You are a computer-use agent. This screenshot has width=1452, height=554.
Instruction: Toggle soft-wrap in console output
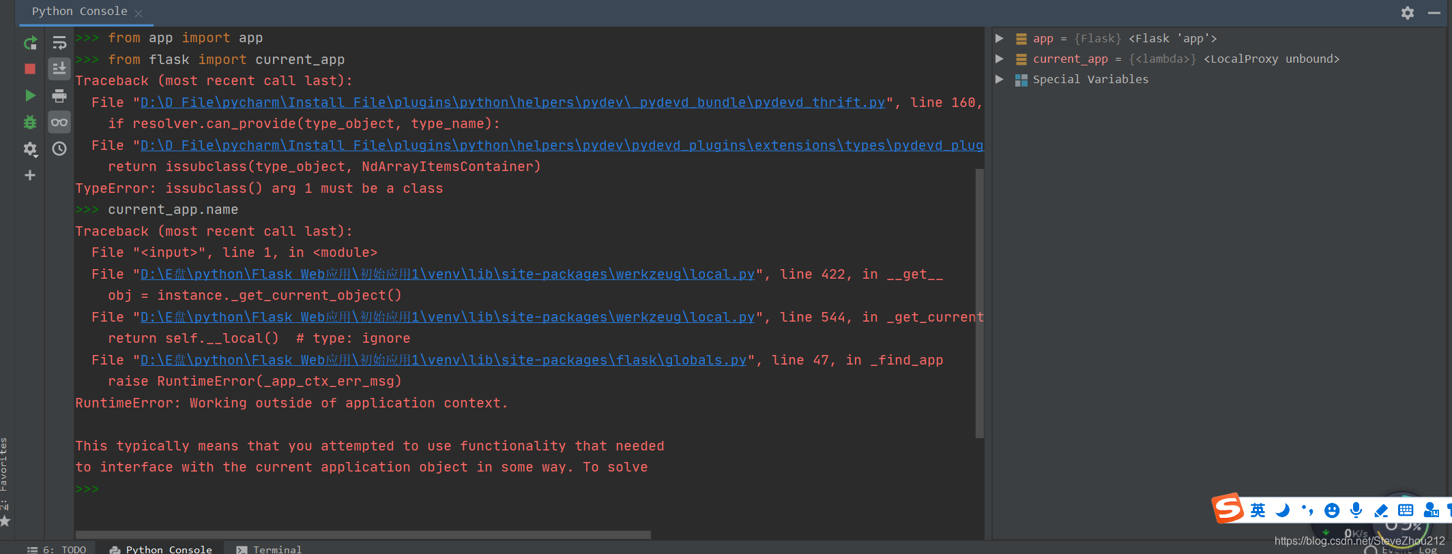coord(59,44)
